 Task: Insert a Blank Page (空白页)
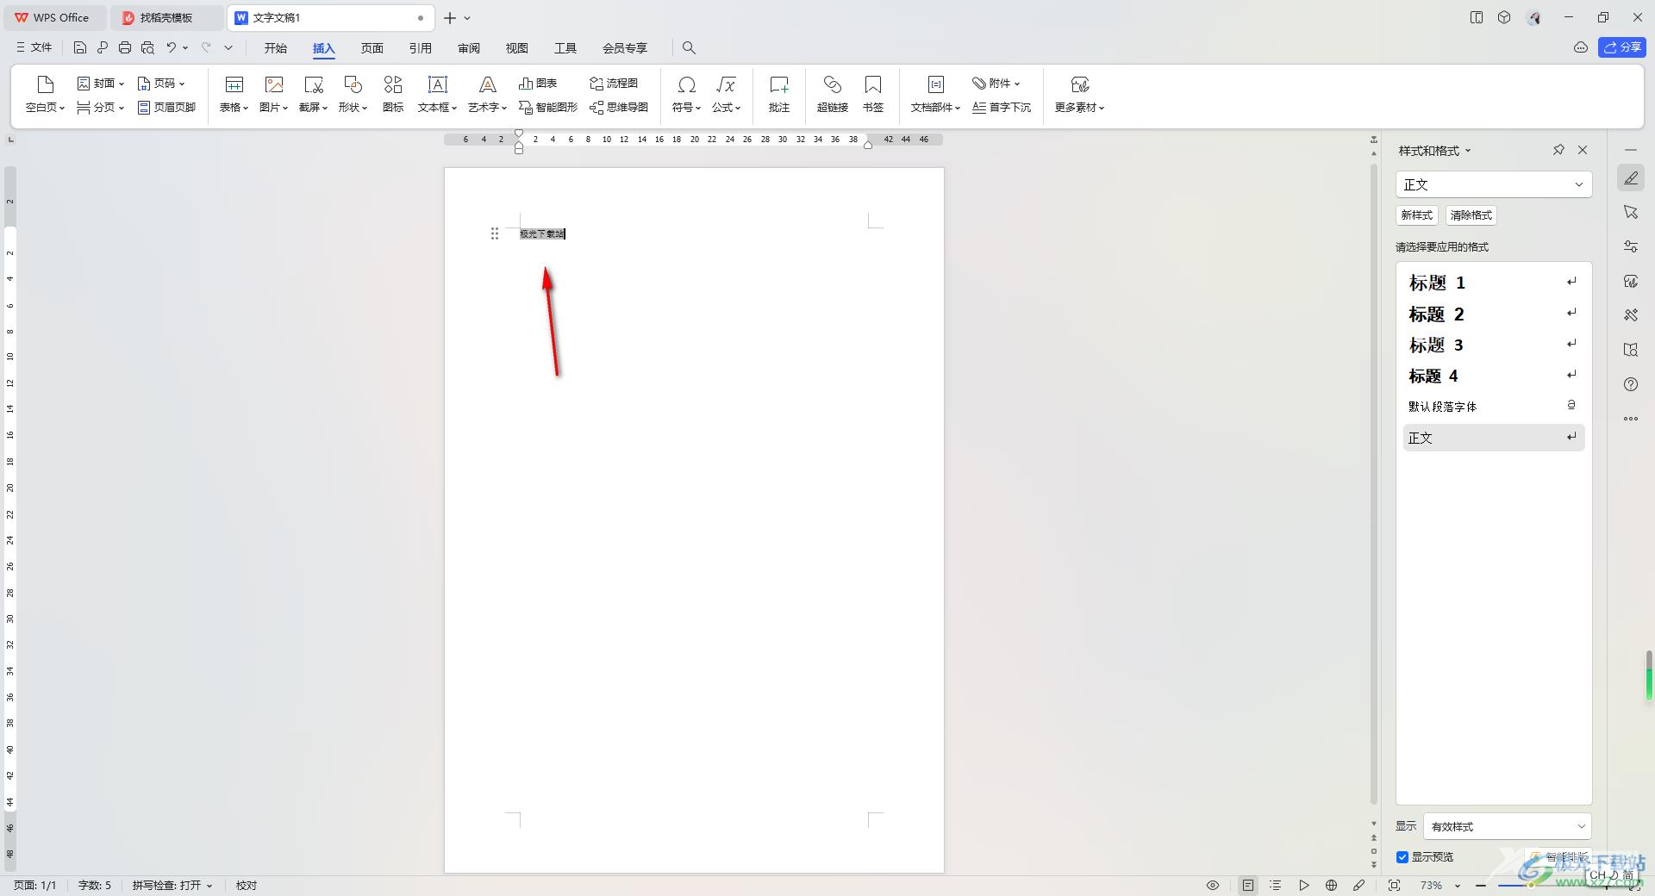point(46,95)
